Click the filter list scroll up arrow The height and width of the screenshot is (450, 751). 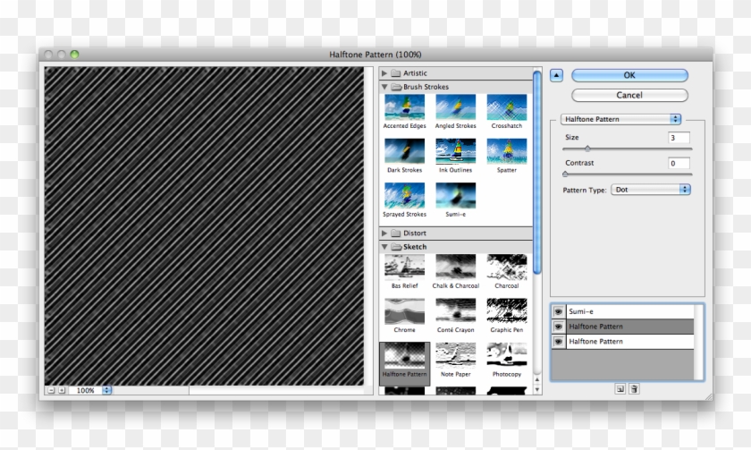(x=537, y=379)
